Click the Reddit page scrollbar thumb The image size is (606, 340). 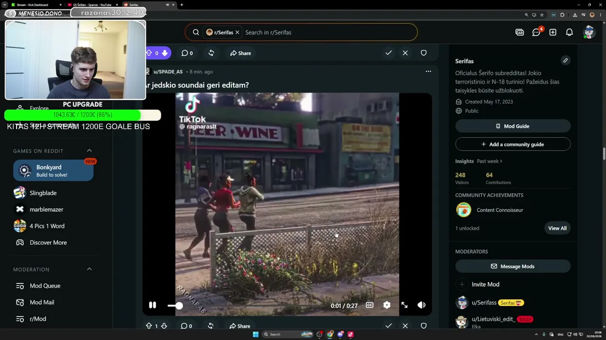point(604,154)
